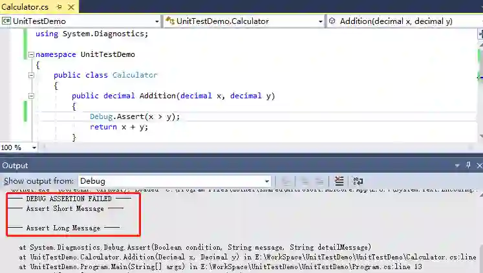Clear all text in the Output window
The width and height of the screenshot is (483, 273).
(x=339, y=181)
